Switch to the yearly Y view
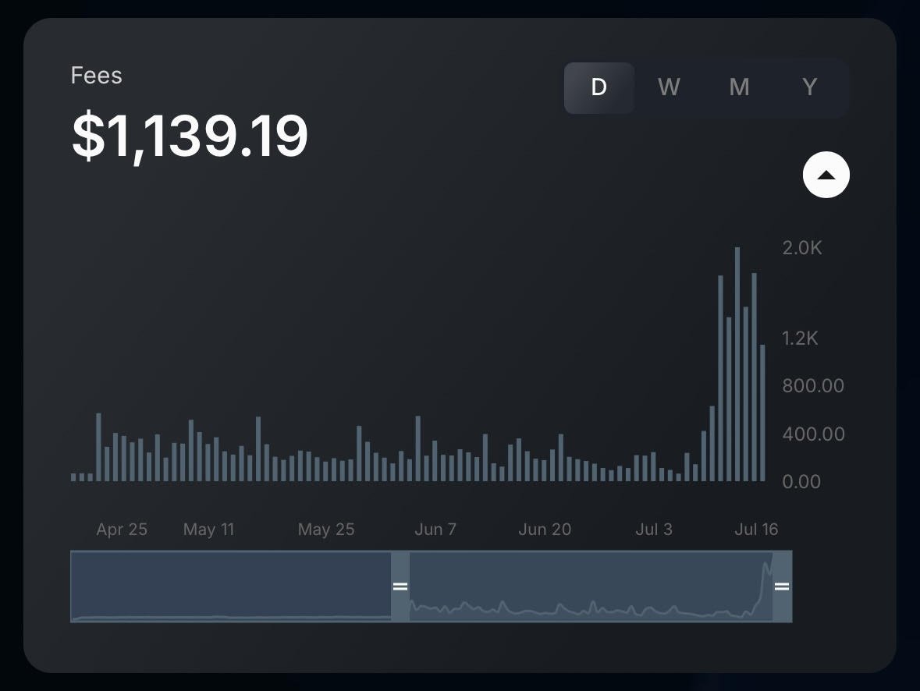920x691 pixels. 810,87
